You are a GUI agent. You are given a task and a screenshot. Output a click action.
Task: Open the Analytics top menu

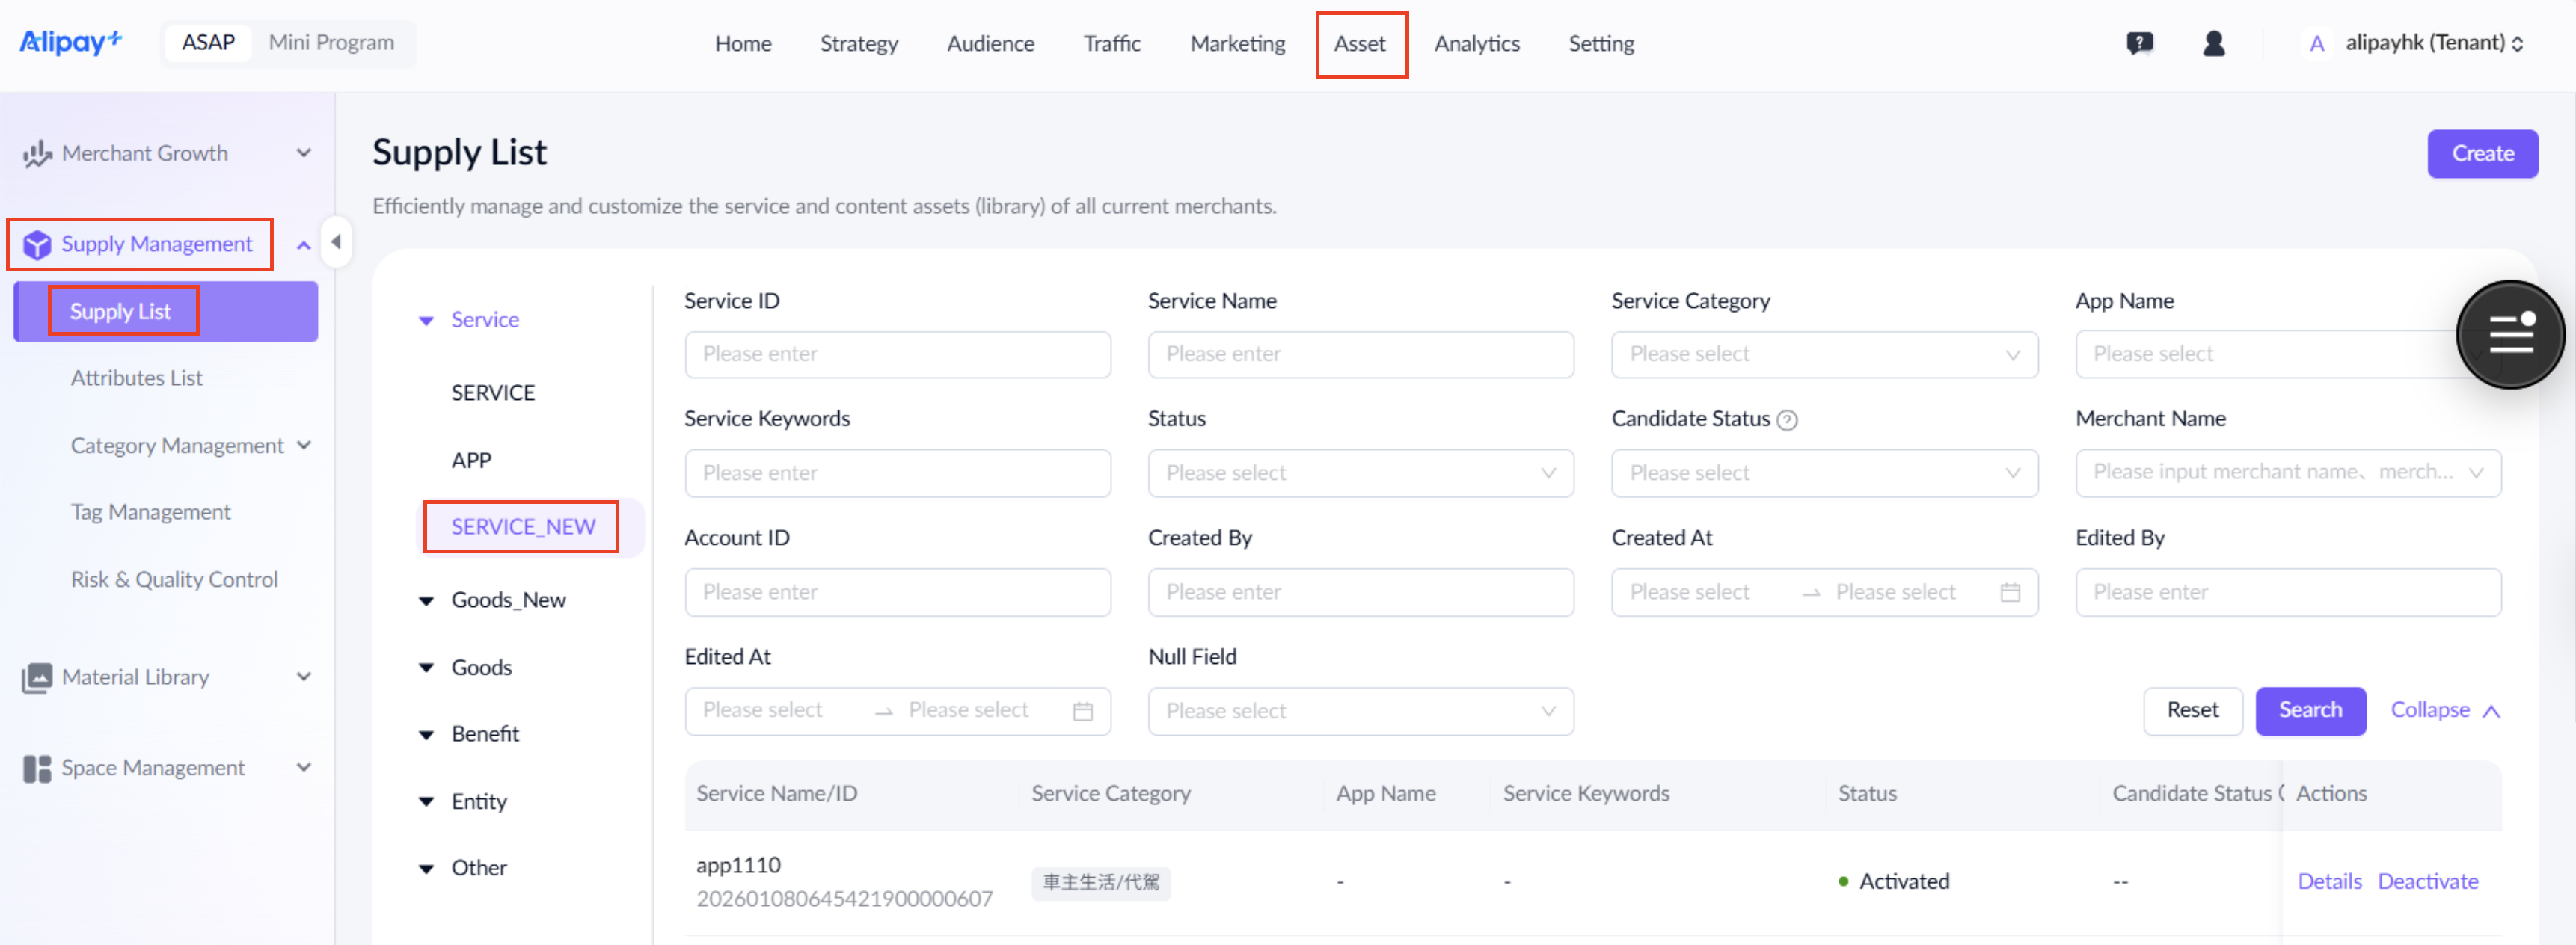1476,43
